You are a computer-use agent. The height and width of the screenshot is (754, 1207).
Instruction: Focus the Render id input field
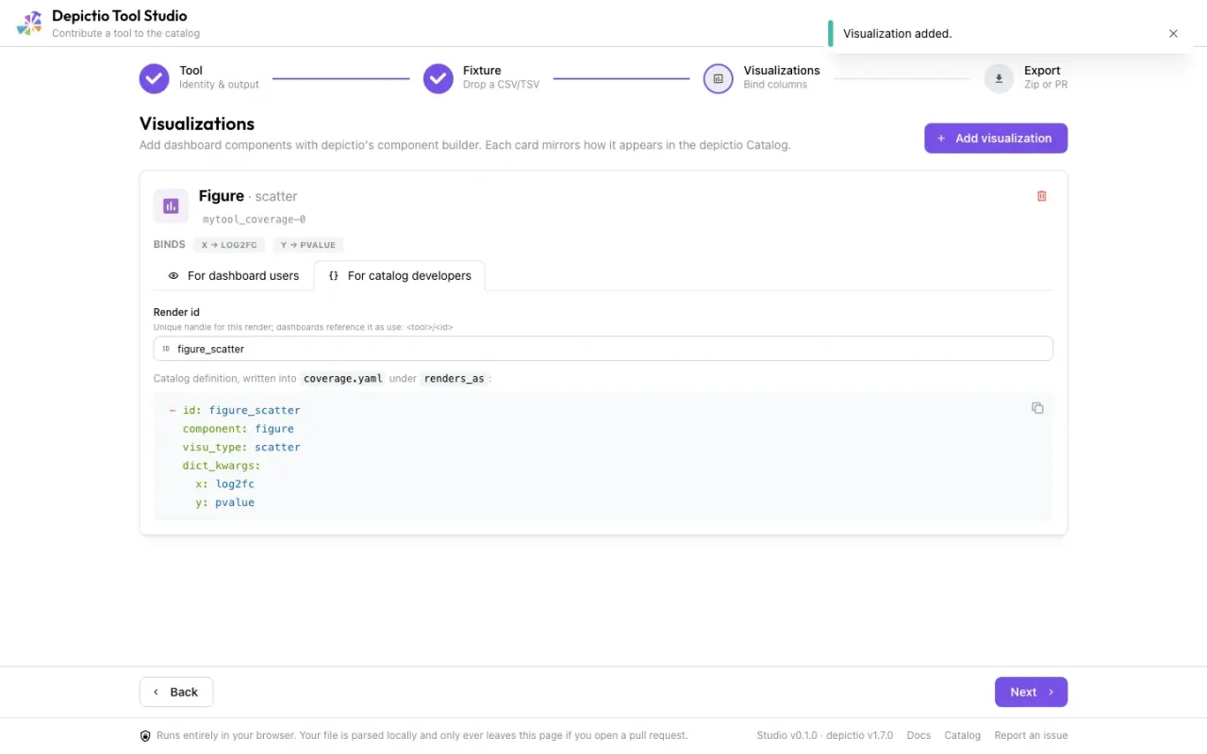click(x=603, y=349)
